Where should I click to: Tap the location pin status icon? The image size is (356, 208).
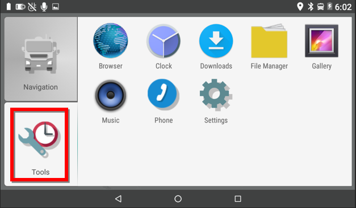[300, 7]
